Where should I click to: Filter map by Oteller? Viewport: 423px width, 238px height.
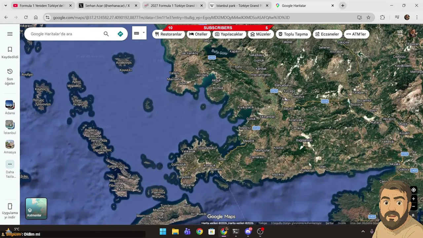click(198, 34)
